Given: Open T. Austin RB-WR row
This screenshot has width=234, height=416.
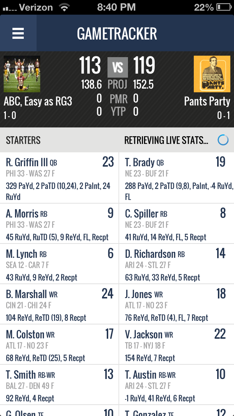Looking at the screenshot, I should tap(177, 385).
